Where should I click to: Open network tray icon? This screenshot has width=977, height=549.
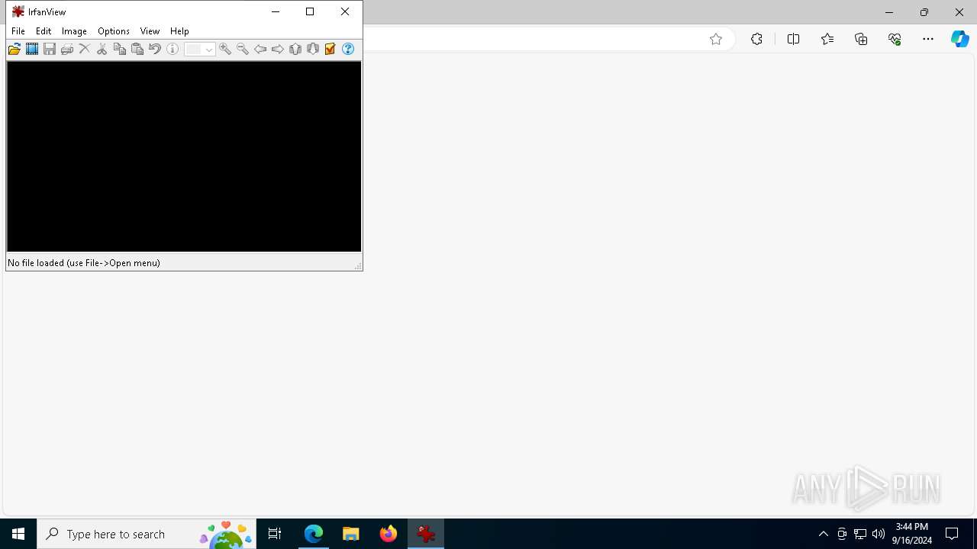[x=860, y=534]
